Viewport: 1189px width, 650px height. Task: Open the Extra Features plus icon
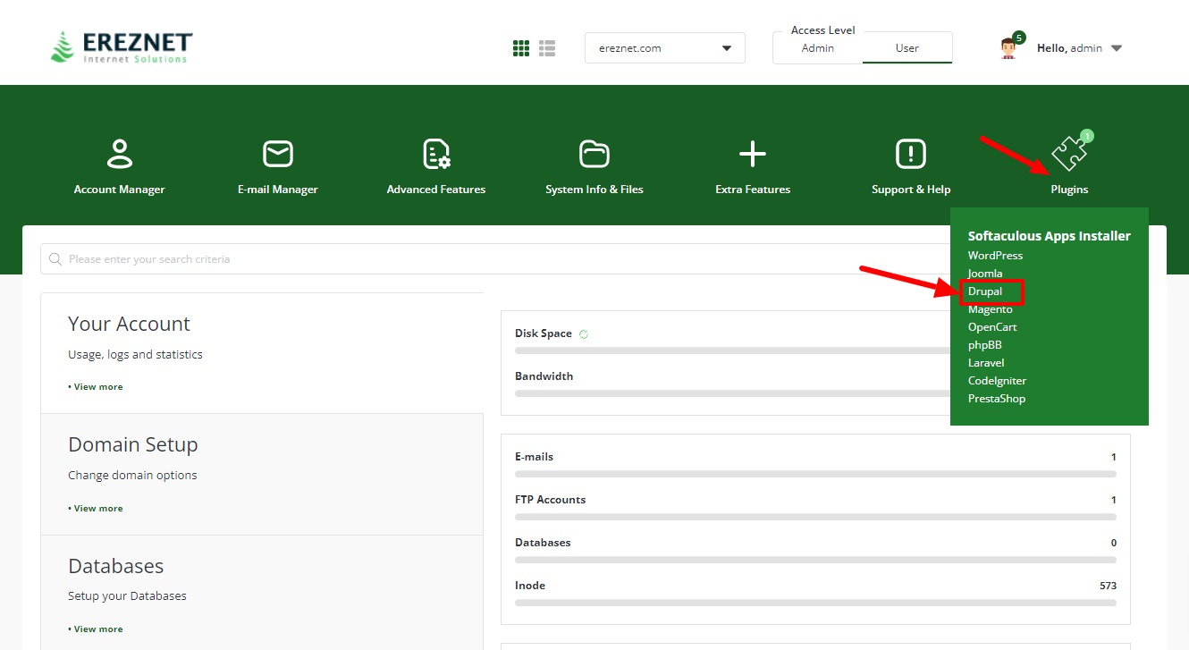[753, 154]
